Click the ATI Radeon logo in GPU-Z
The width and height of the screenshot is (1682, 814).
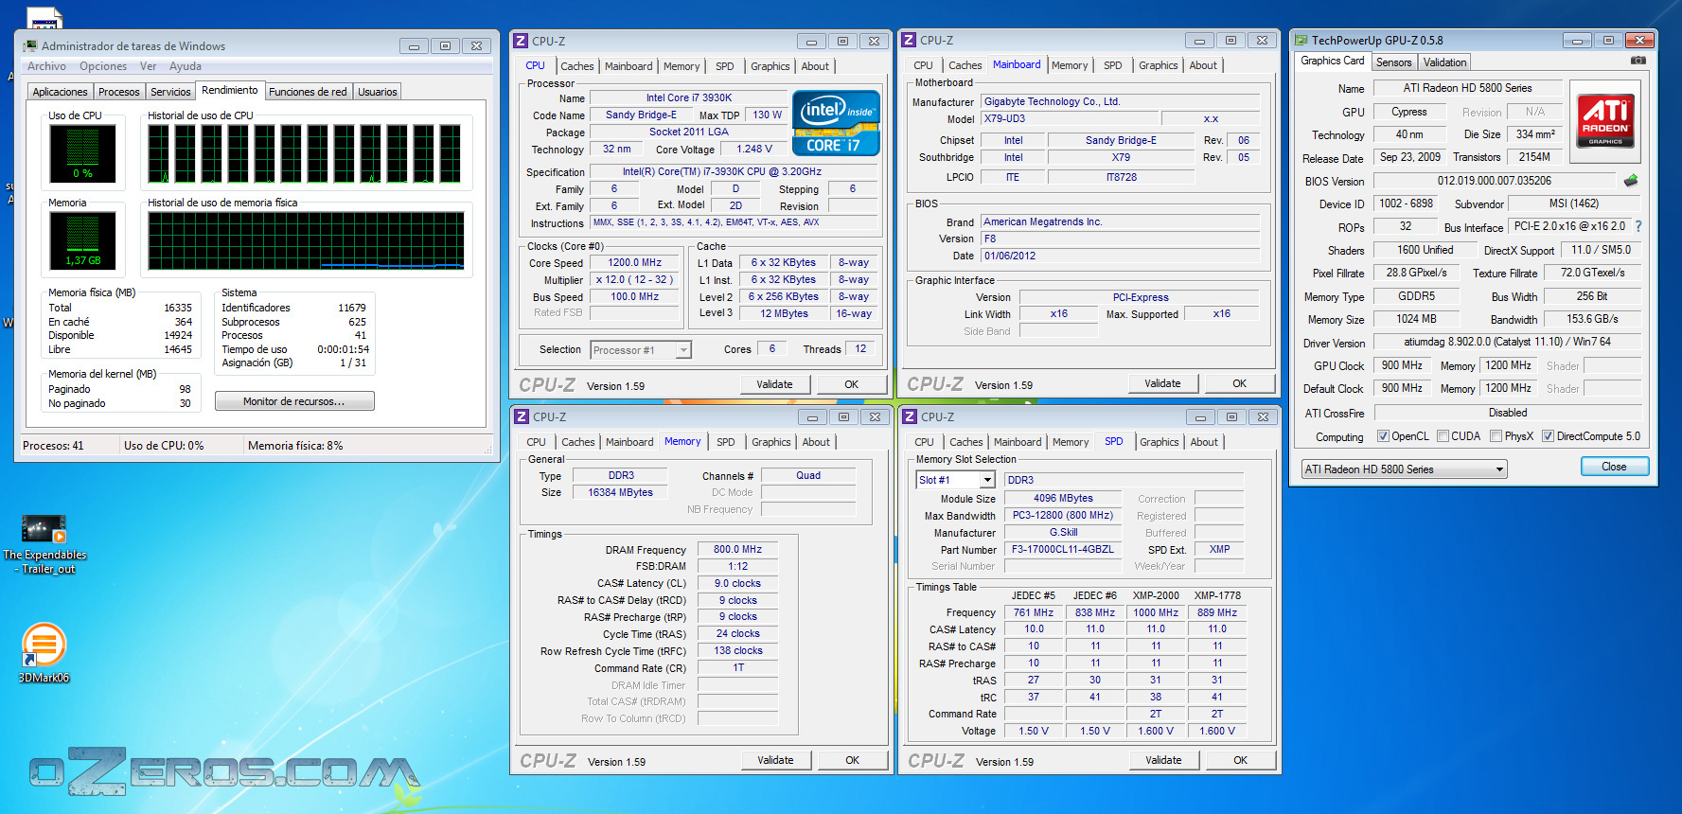[x=1605, y=121]
